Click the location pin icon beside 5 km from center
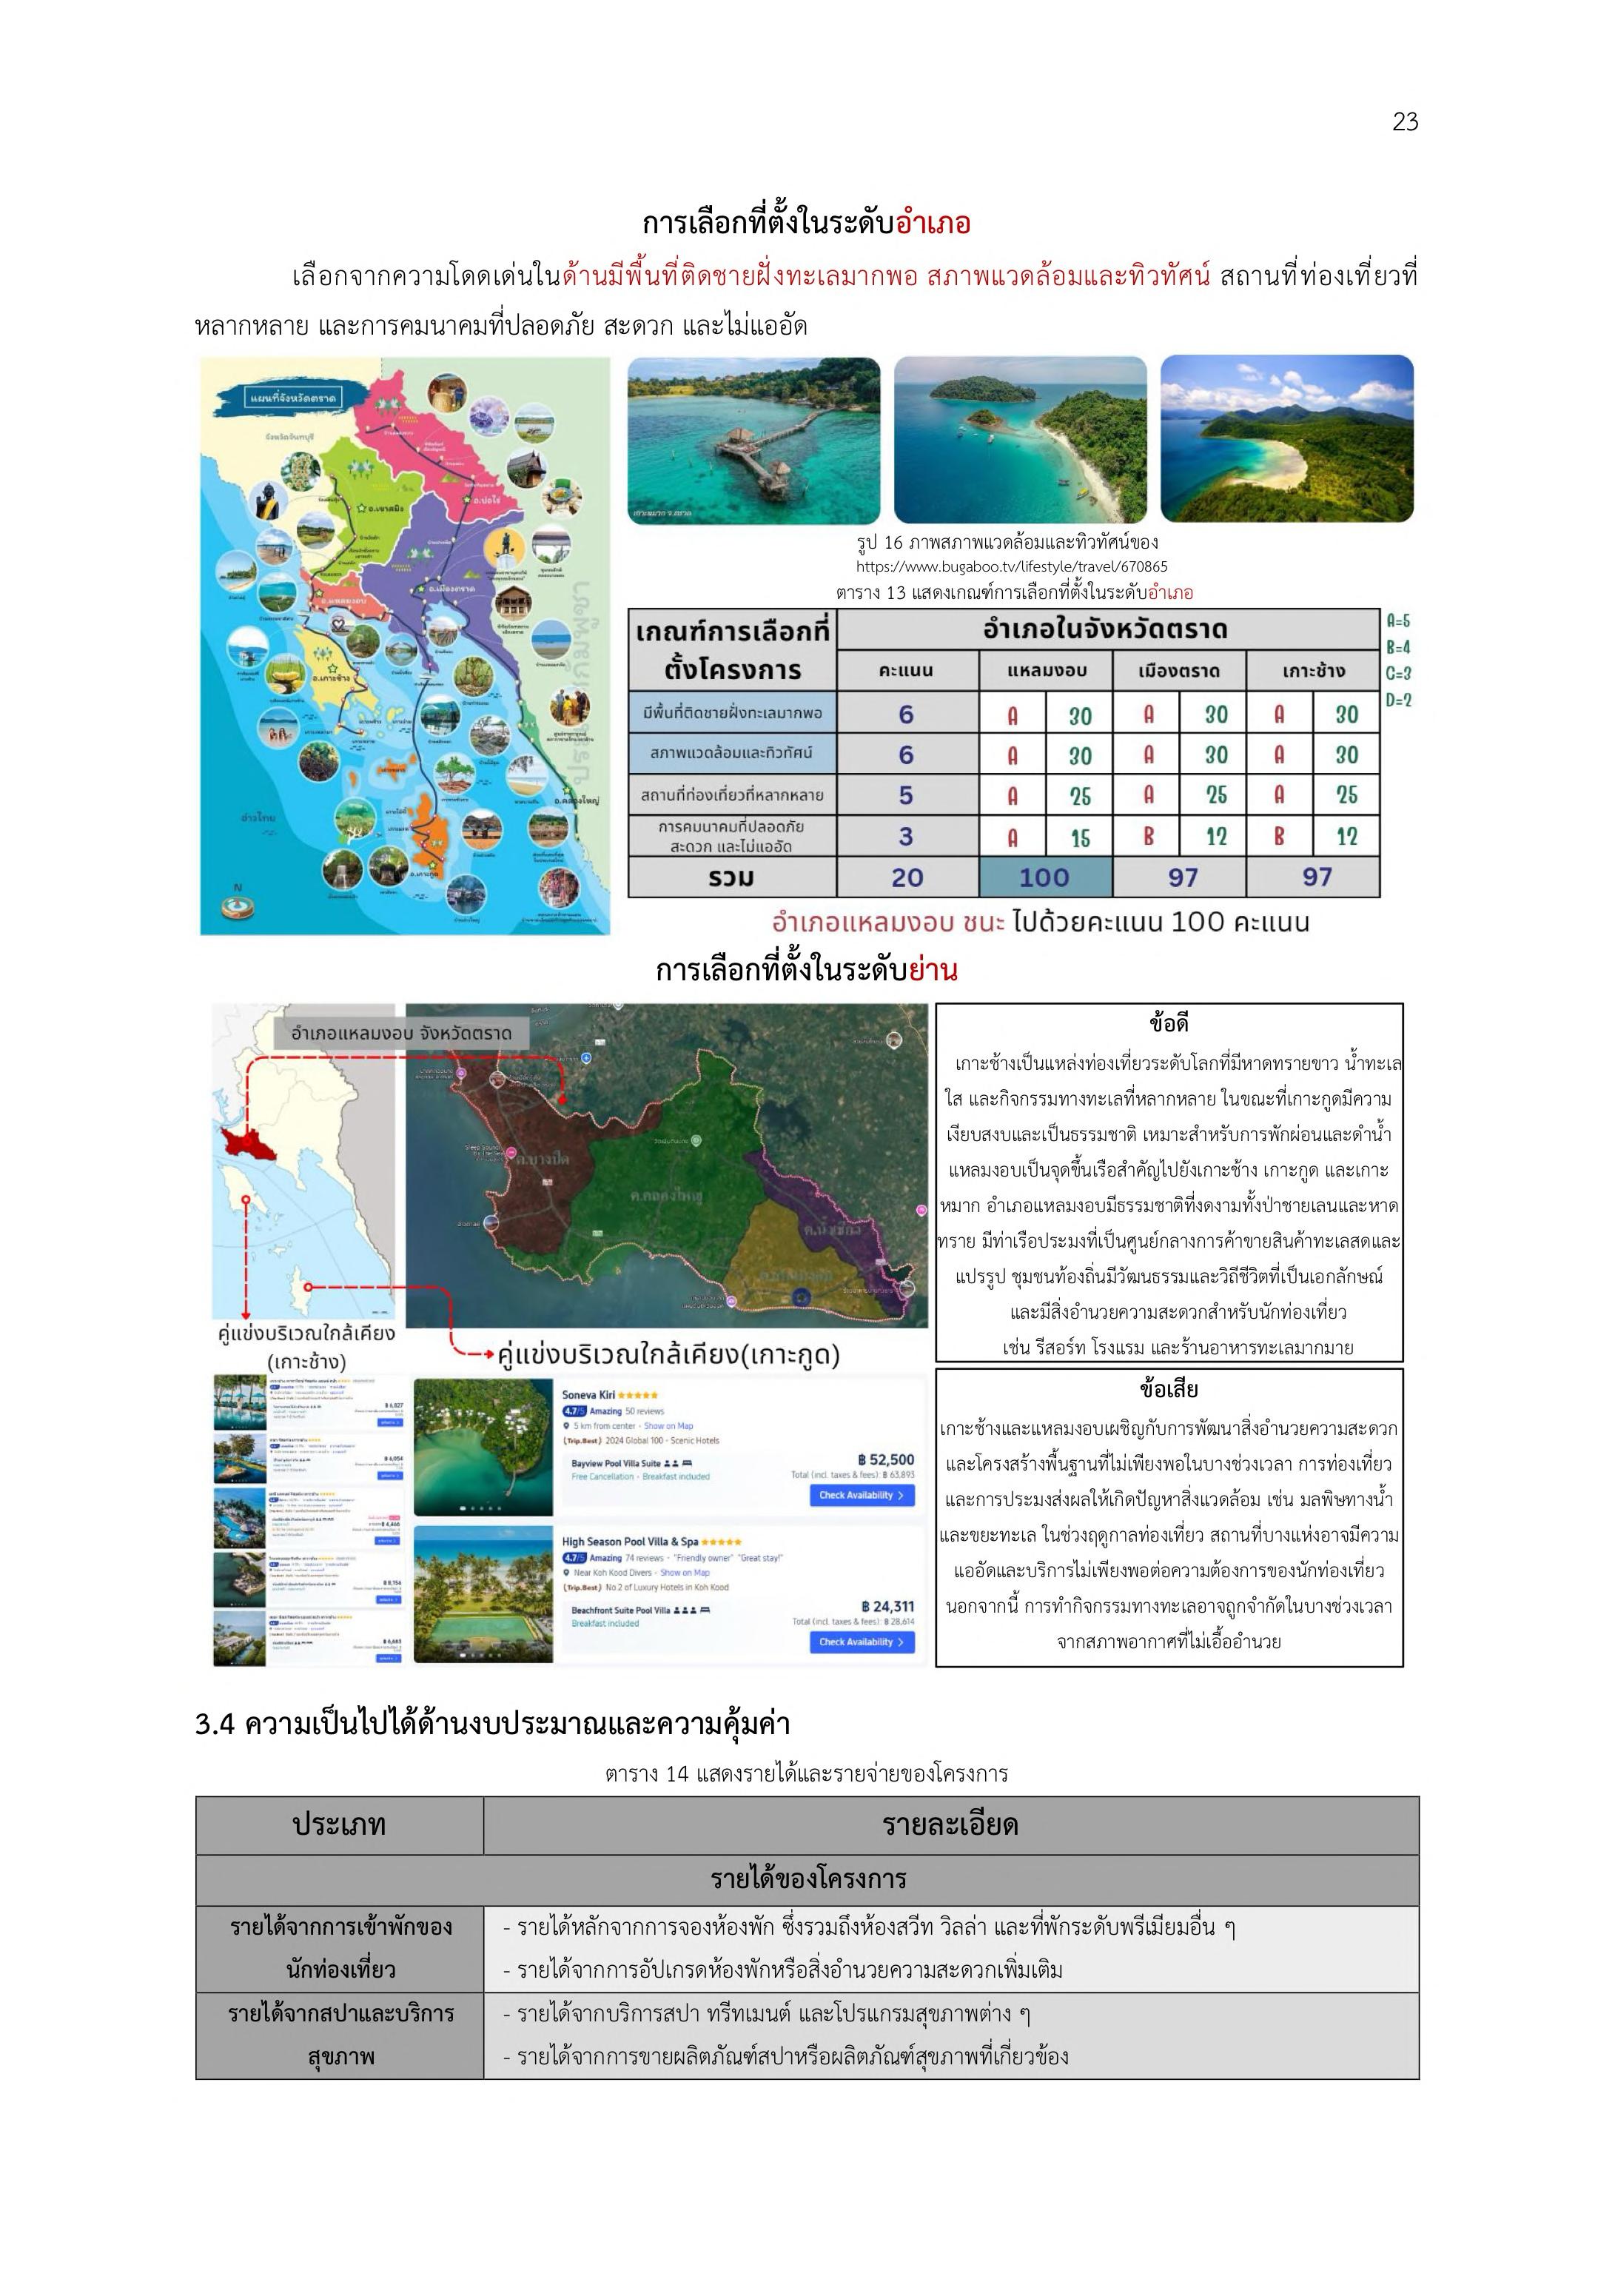 coord(567,1425)
